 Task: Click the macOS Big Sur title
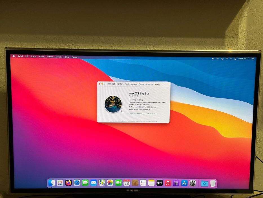[x=139, y=93]
